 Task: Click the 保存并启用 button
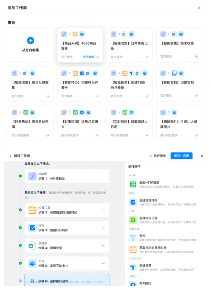click(181, 156)
